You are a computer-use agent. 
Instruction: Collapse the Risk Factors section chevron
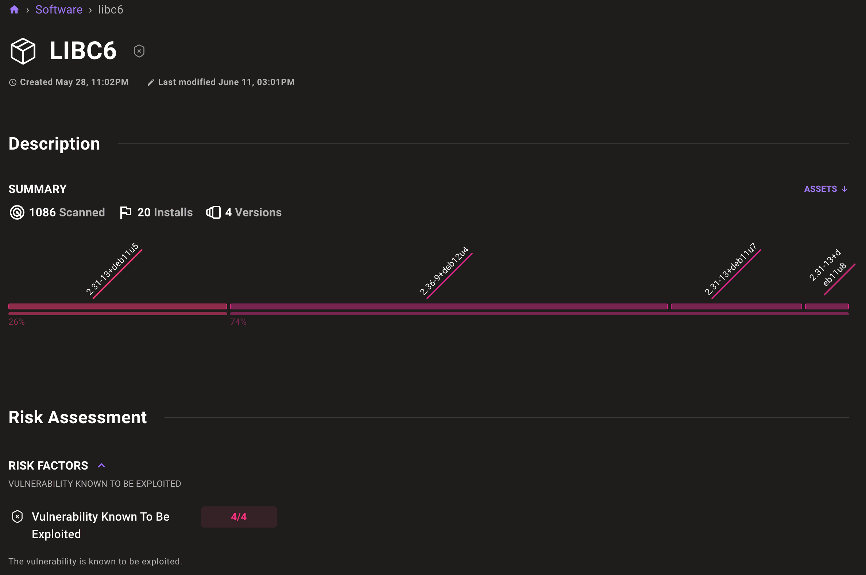tap(101, 466)
